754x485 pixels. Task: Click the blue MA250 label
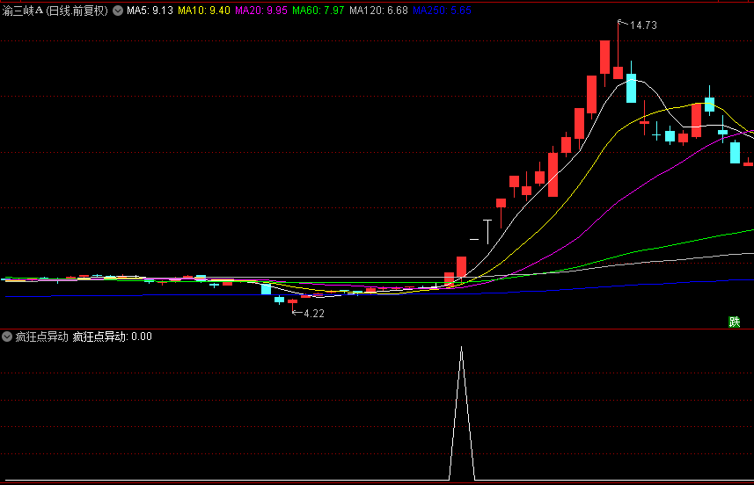click(x=442, y=11)
